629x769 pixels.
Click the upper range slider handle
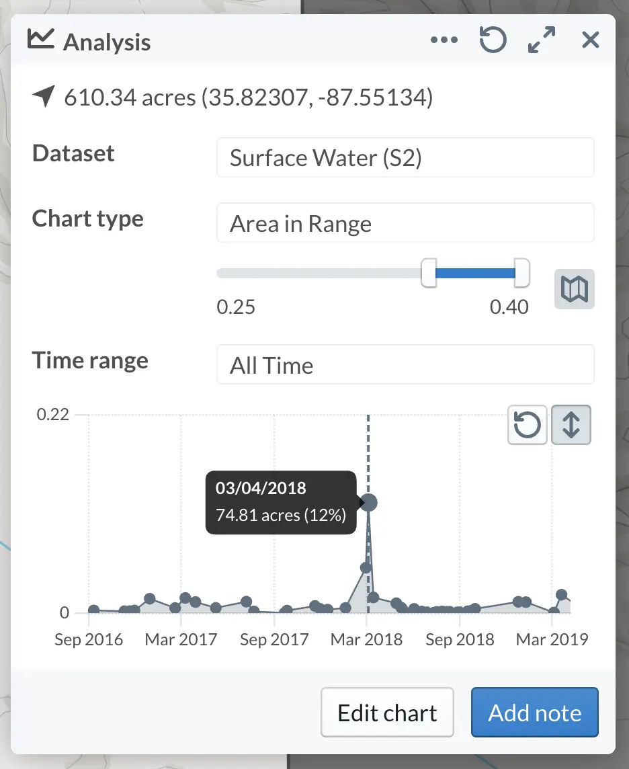point(522,273)
